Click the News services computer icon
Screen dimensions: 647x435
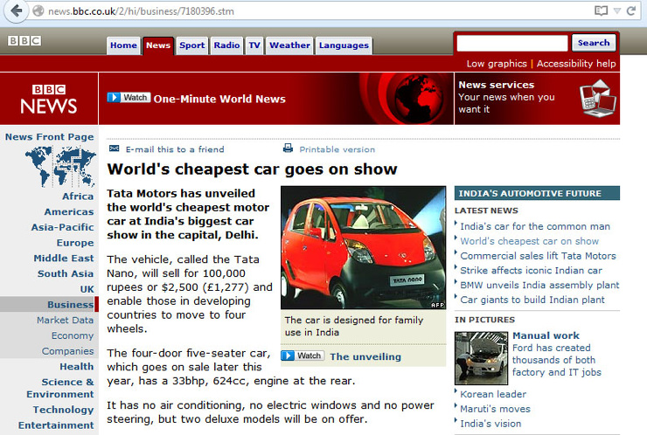597,97
